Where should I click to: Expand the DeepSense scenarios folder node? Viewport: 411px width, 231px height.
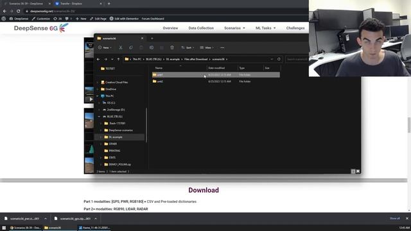(x=101, y=130)
